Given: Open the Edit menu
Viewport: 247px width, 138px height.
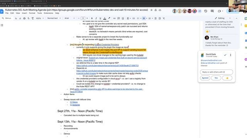Looking at the screenshot, I should [x=12, y=13].
